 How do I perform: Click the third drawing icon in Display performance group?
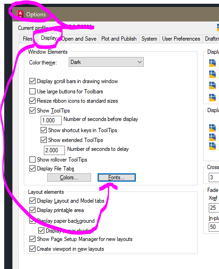tap(212, 146)
